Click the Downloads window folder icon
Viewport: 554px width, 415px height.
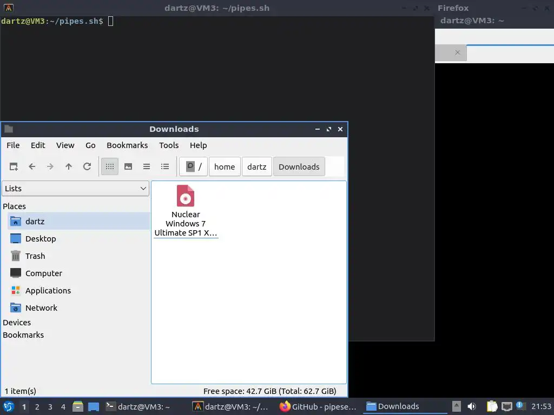pos(9,129)
